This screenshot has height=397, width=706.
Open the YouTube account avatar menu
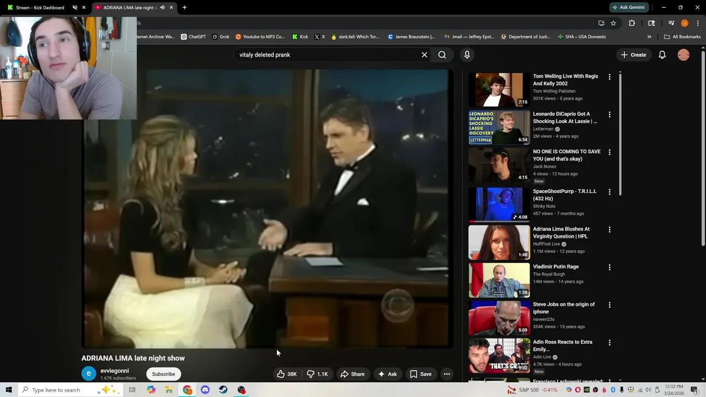(683, 55)
